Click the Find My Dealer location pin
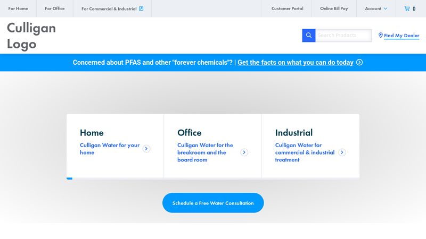The image size is (426, 239). (x=381, y=36)
